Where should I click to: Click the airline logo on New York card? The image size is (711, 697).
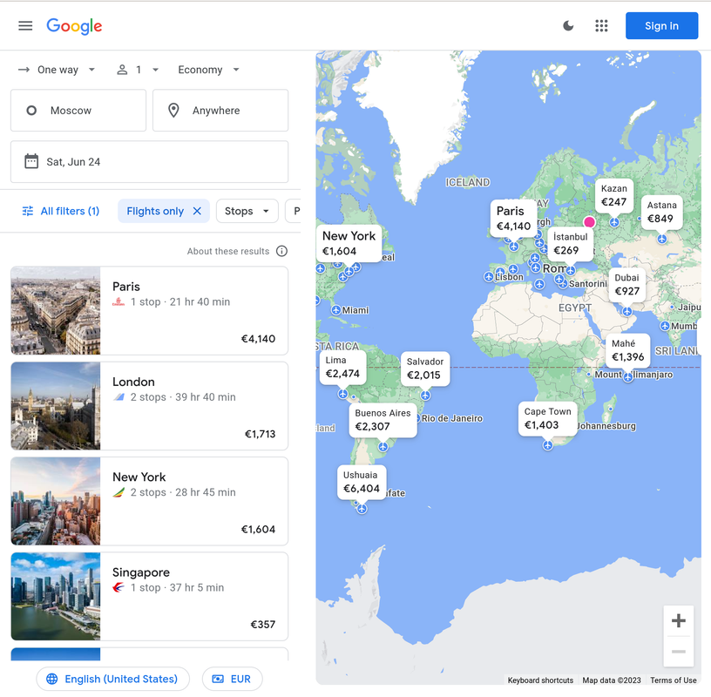118,492
